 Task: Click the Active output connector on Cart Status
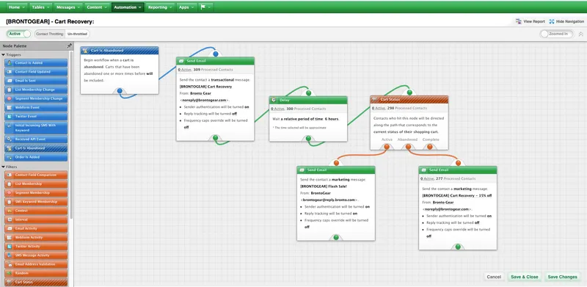[387, 147]
